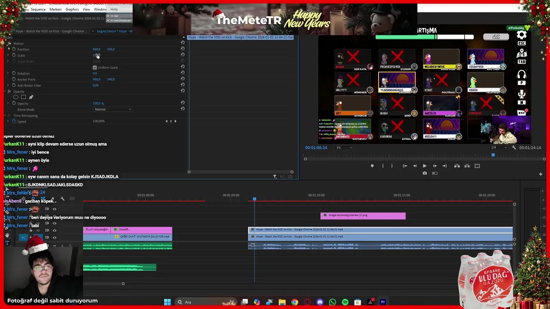Image resolution: width=550 pixels, height=309 pixels.
Task: Open Windows Start menu
Action: pos(167,302)
